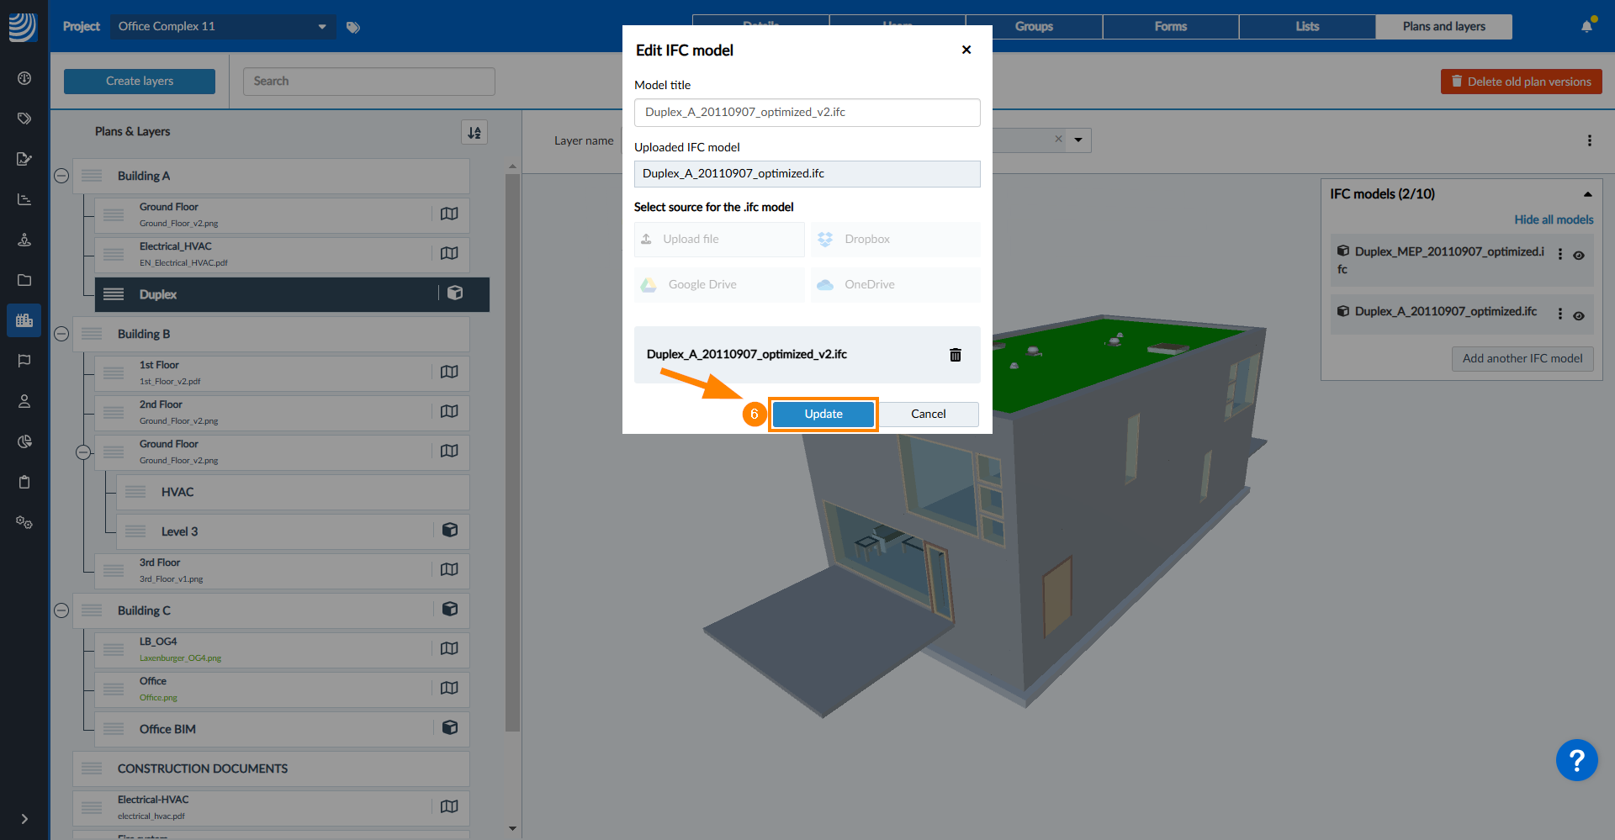Open the blue help question mark button
1615x840 pixels.
pyautogui.click(x=1576, y=760)
